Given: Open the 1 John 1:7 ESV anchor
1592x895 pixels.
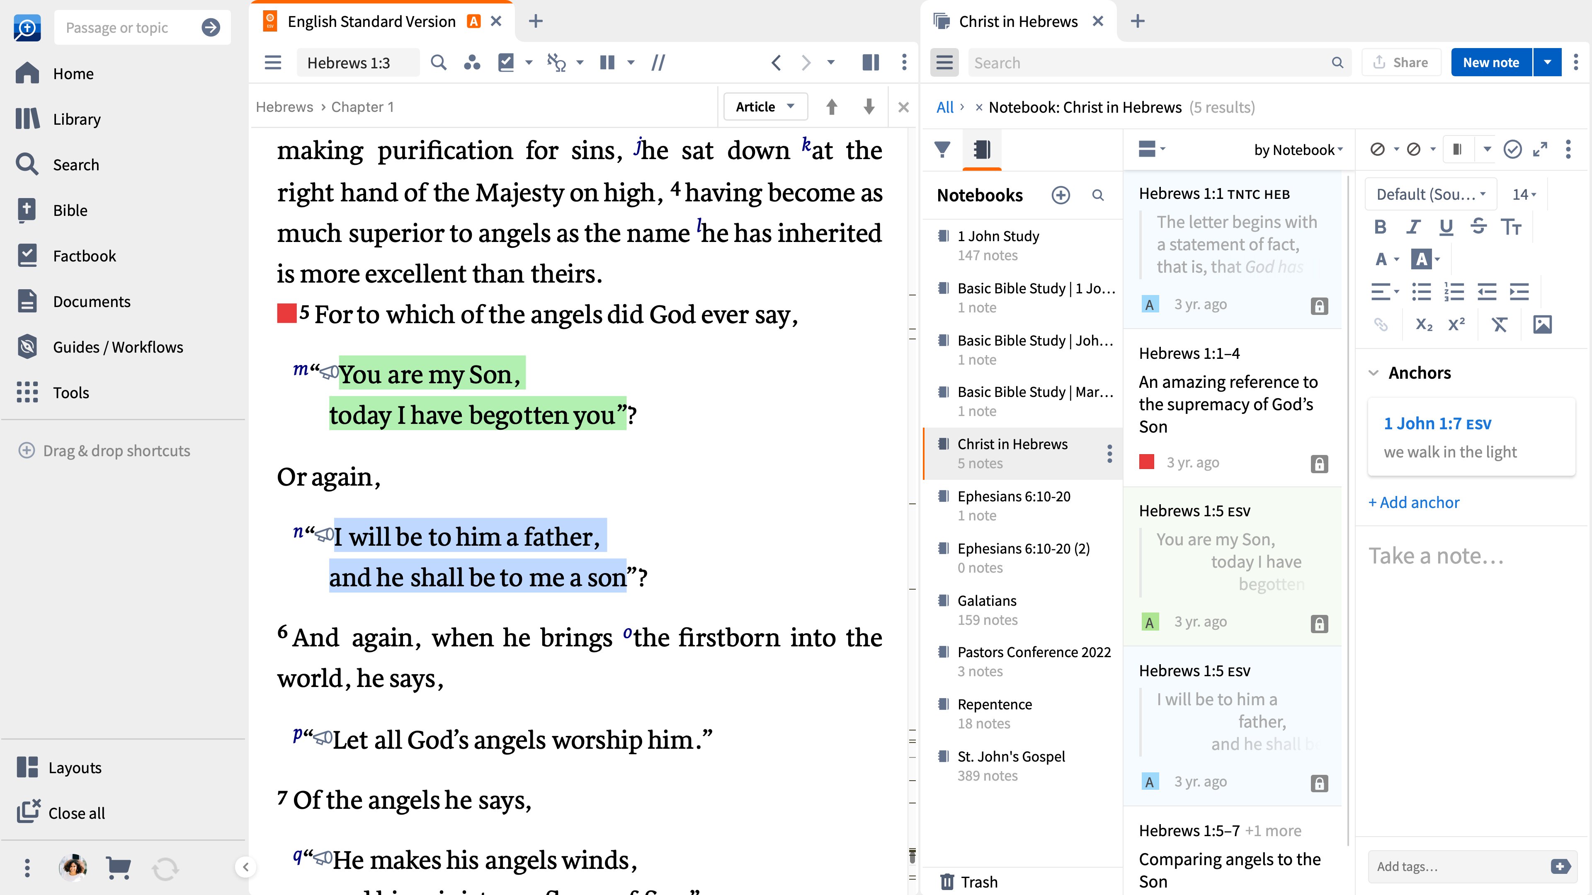Looking at the screenshot, I should point(1437,423).
